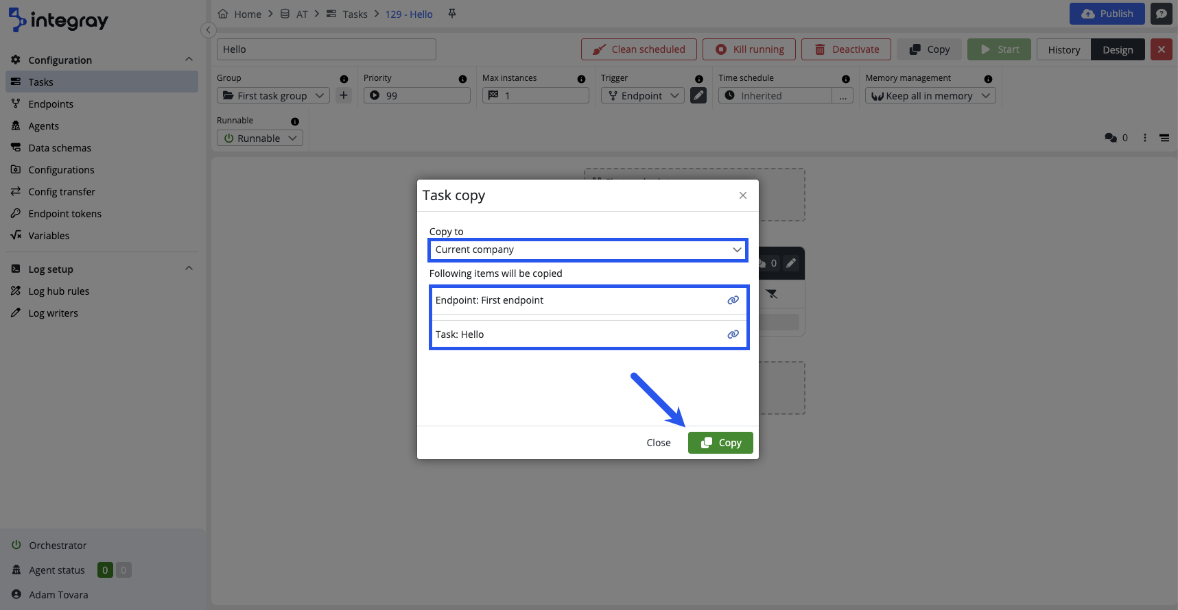Click the edit pencil on the dark node
The height and width of the screenshot is (610, 1178).
(x=791, y=263)
